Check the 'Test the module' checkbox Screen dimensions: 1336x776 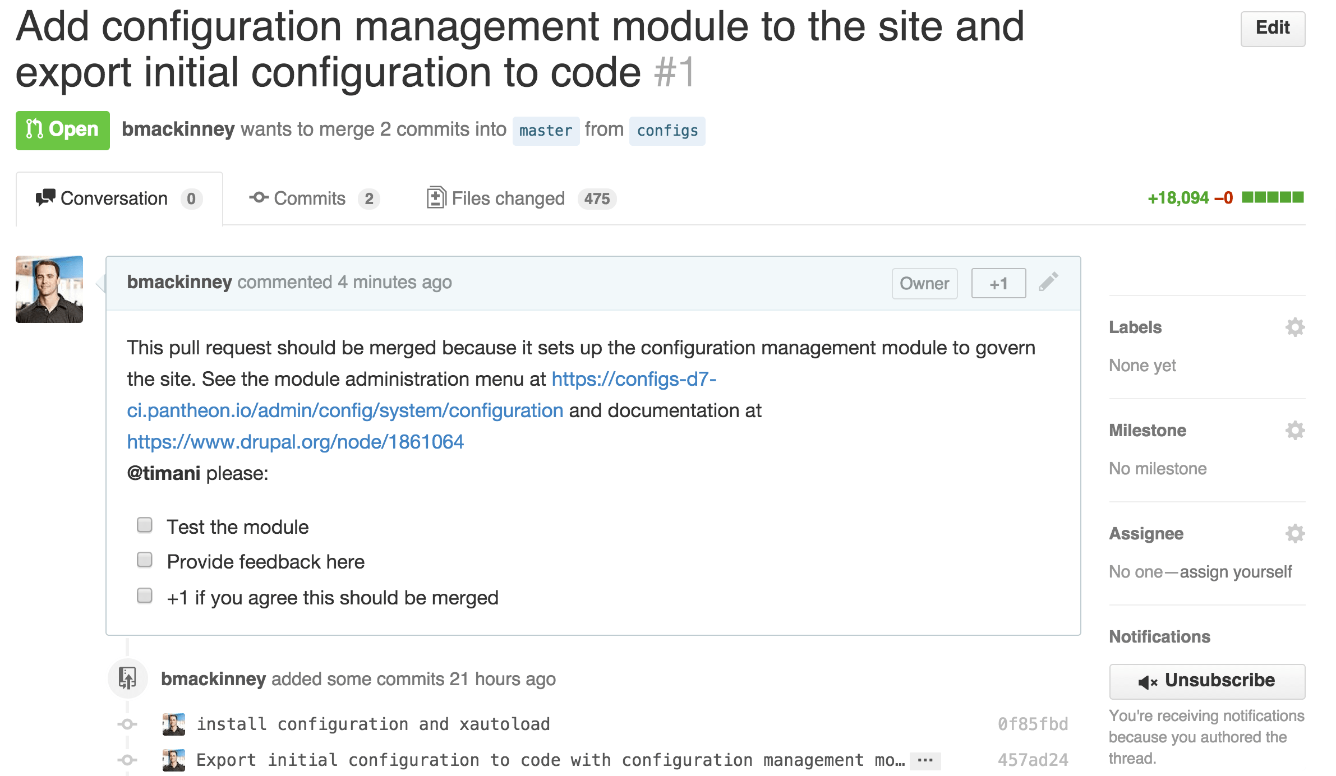point(144,525)
